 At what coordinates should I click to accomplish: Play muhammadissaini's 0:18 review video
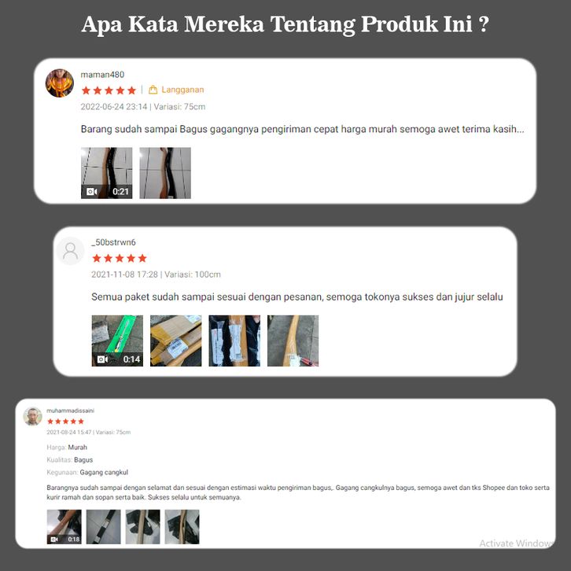point(64,527)
